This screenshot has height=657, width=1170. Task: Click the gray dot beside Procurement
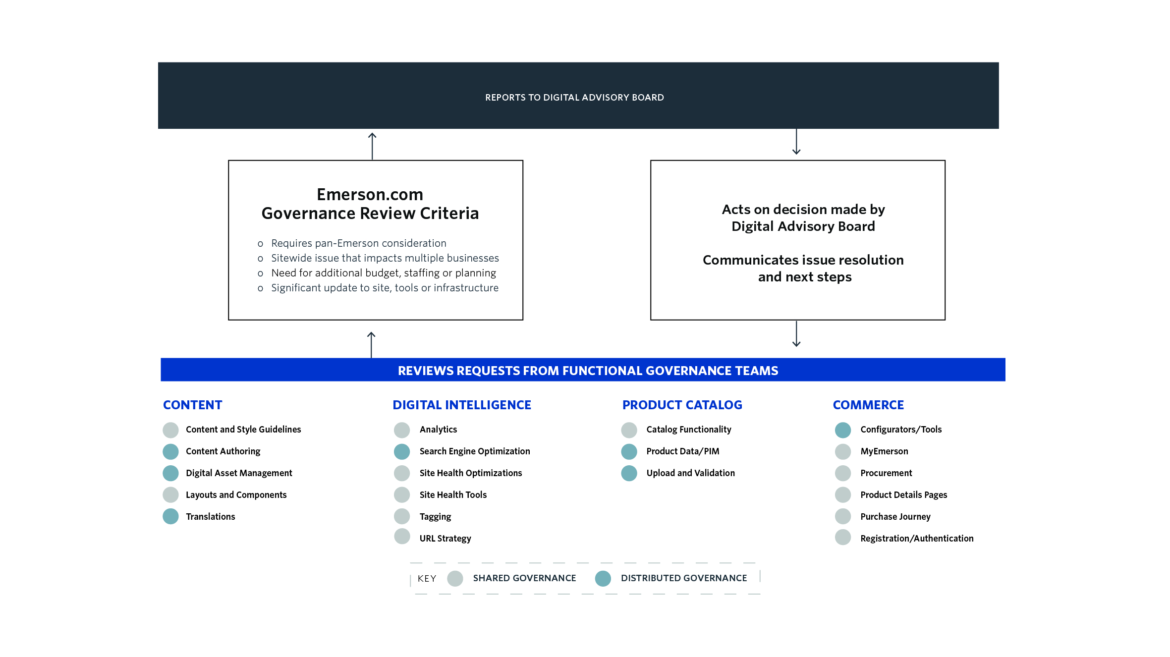click(x=843, y=473)
